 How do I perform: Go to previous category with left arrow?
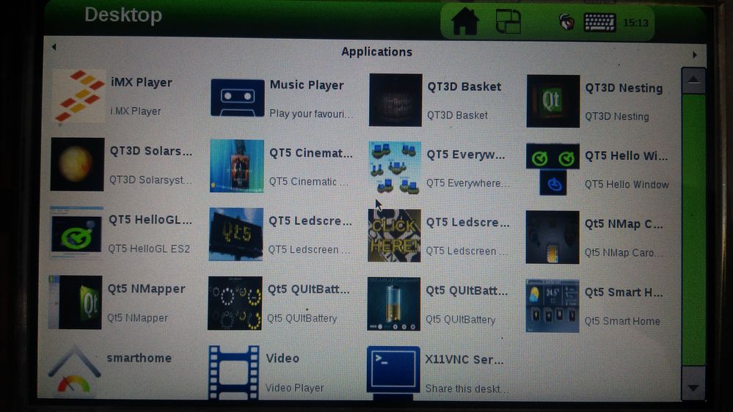pos(54,47)
